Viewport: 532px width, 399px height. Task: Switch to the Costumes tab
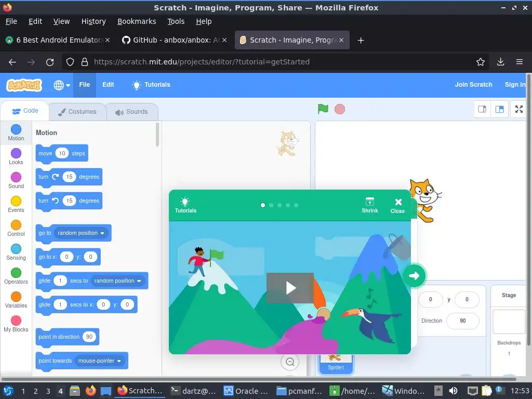[77, 112]
